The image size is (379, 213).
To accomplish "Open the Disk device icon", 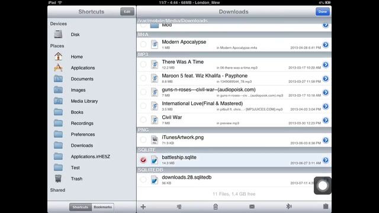I will pyautogui.click(x=58, y=34).
